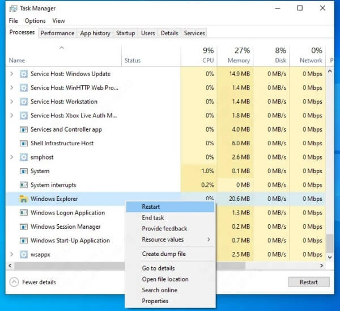Open Properties from the context menu
Viewport: 340px width, 311px height.
coord(171,301)
